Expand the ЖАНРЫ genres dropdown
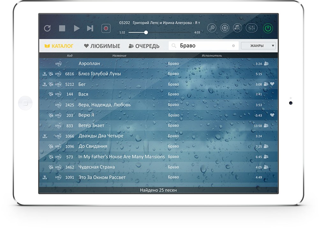The image size is (319, 228). pos(258,46)
